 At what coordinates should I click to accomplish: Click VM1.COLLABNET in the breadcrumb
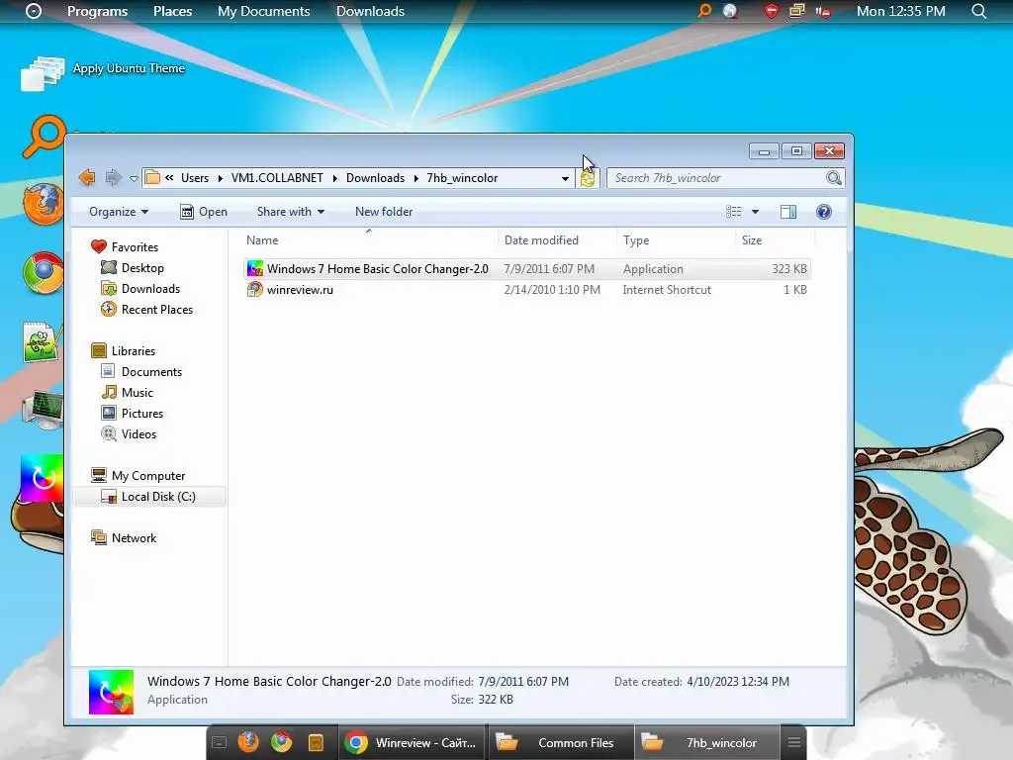[x=277, y=178]
